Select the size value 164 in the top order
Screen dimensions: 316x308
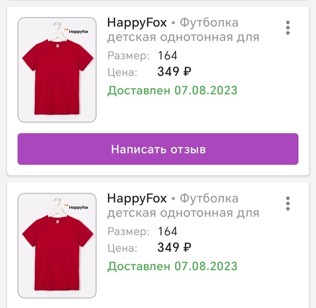click(x=167, y=56)
